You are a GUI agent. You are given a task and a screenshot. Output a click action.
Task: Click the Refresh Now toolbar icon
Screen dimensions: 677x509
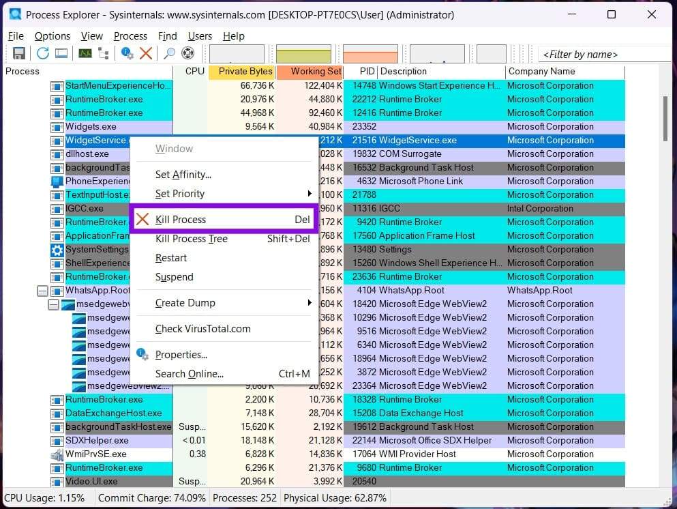point(42,54)
